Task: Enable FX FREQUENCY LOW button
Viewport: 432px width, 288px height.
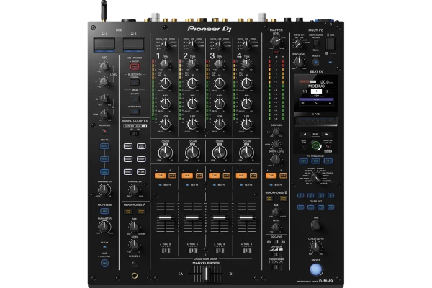Action: (x=304, y=161)
